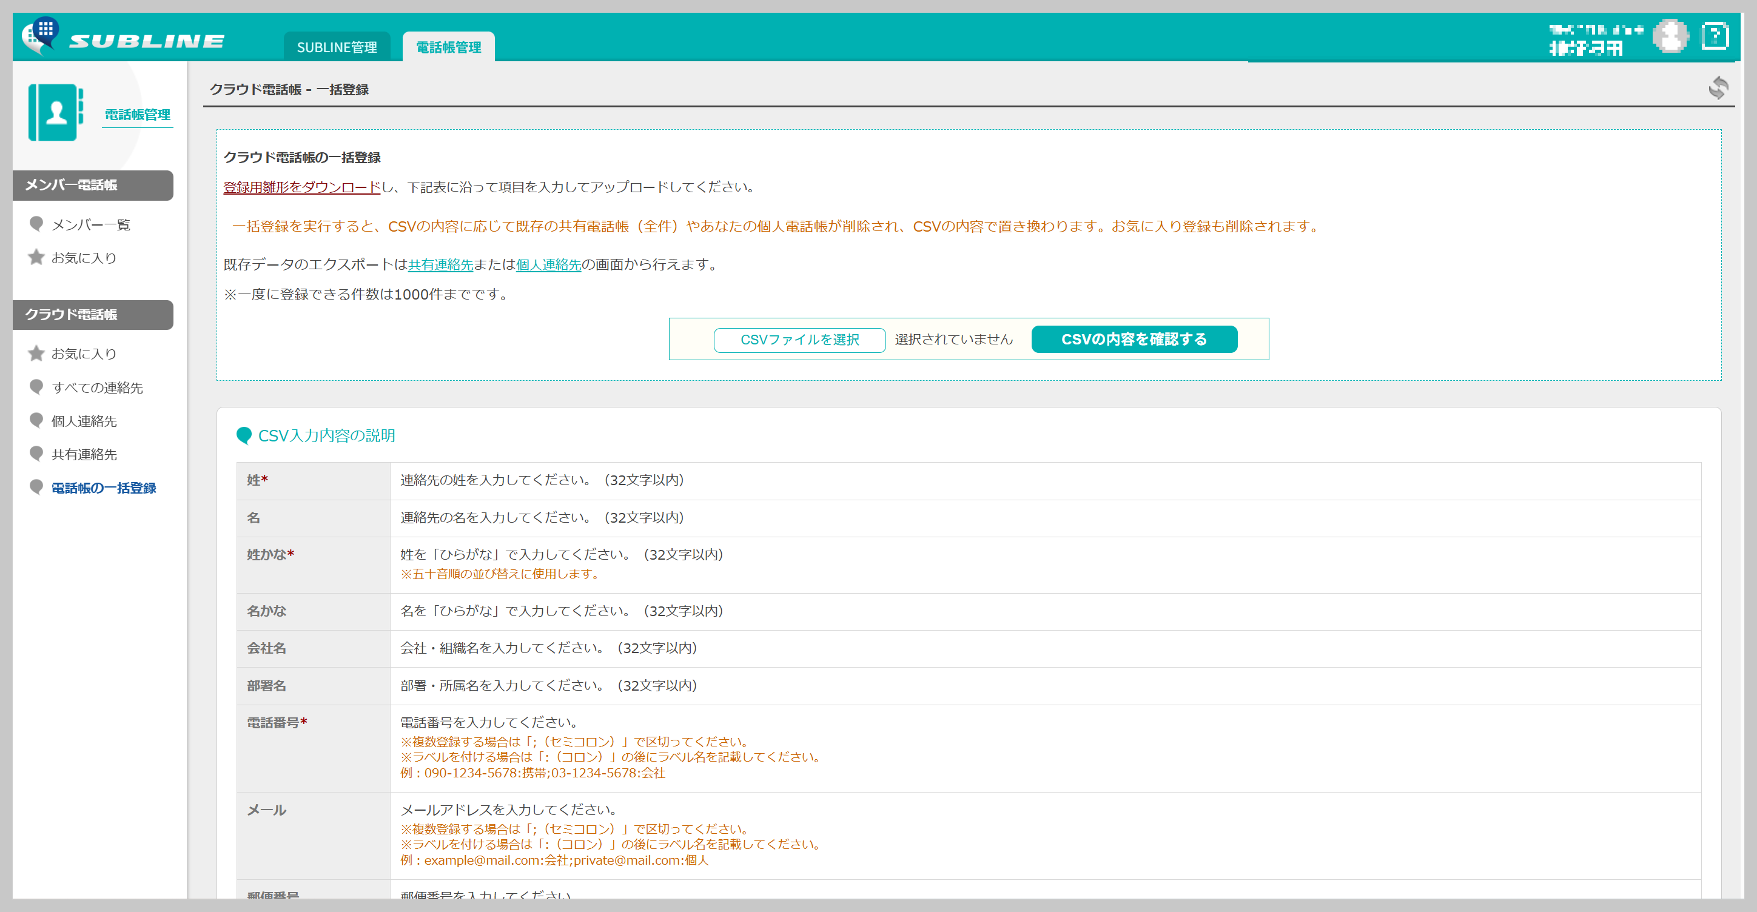Switch to the SUBLINE管理 tab
This screenshot has width=1757, height=912.
click(x=337, y=47)
